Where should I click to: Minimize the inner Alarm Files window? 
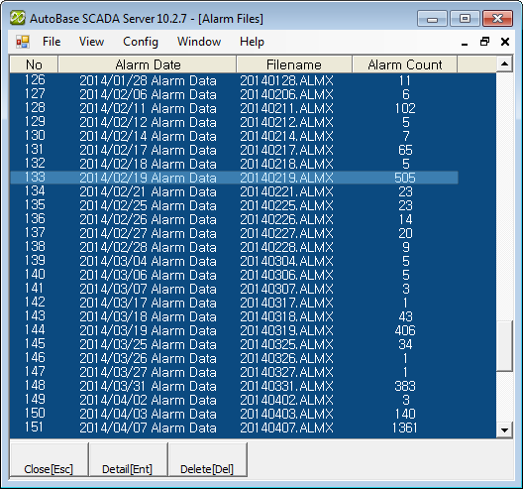[465, 42]
